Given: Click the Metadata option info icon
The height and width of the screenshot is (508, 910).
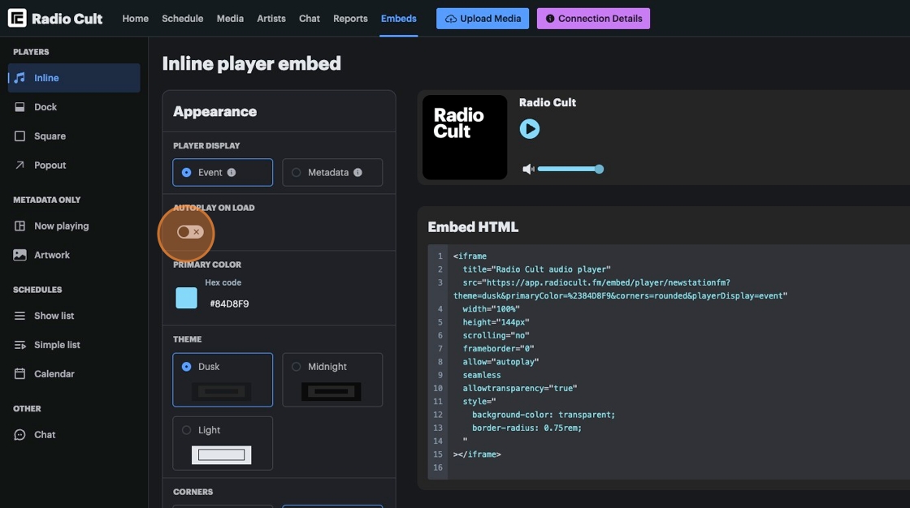Looking at the screenshot, I should click(x=358, y=172).
